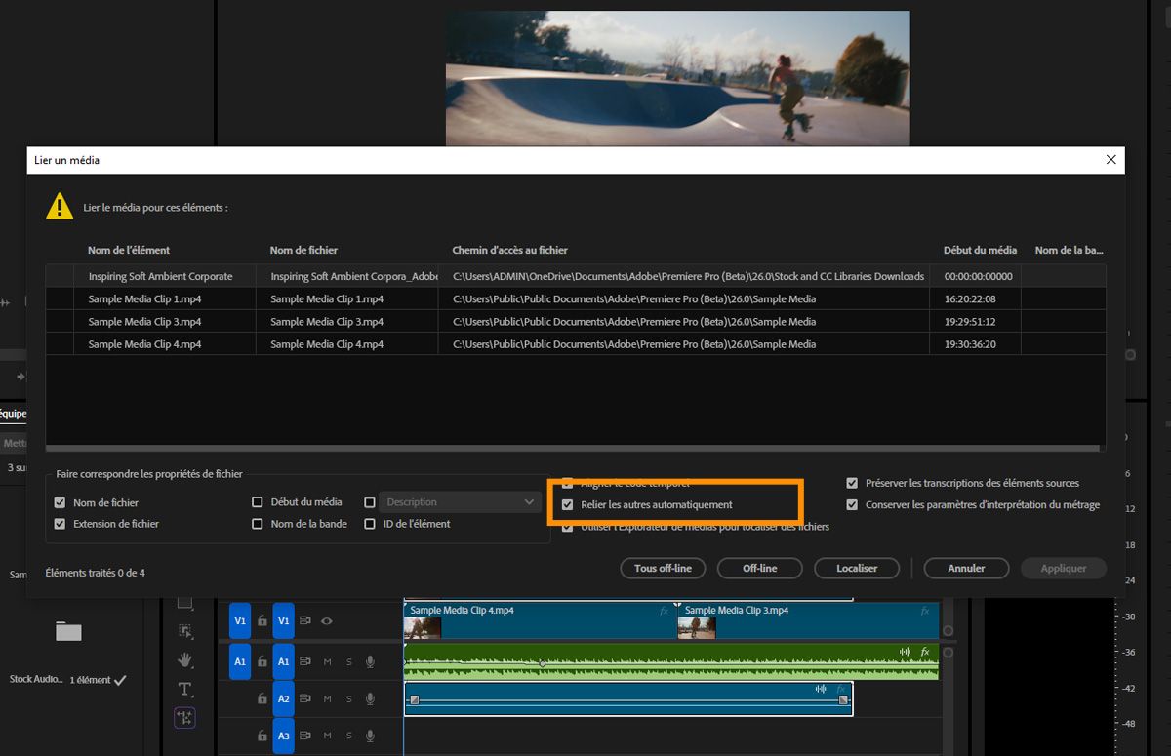Click the A1 source patching button

pyautogui.click(x=240, y=661)
